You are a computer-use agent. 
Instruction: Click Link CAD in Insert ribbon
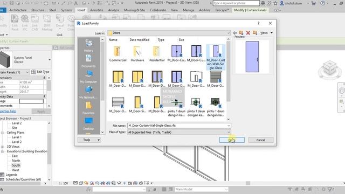34,23
